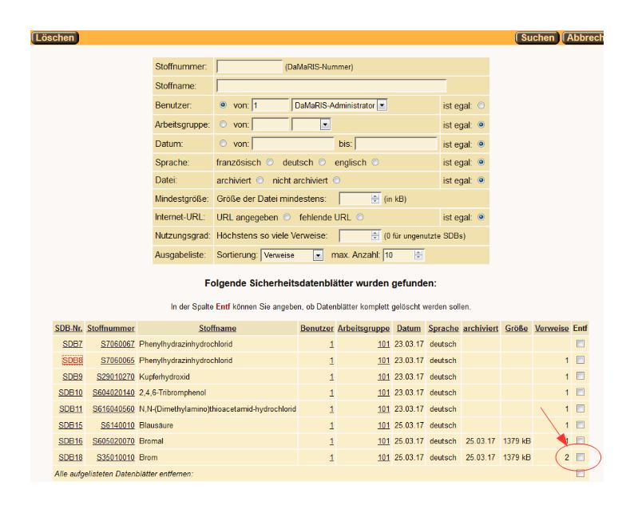Screen dimensions: 634x513
Task: Open the DaMaRIS-Administrator user dropdown
Action: 339,105
